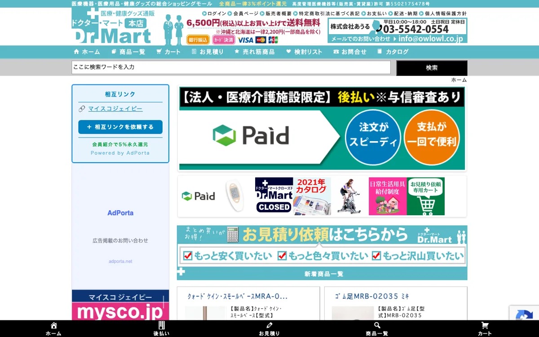Viewport: 539px width, 337px height.
Task: Click お見積り pencil icon in bottom bar
Action: [x=269, y=328]
